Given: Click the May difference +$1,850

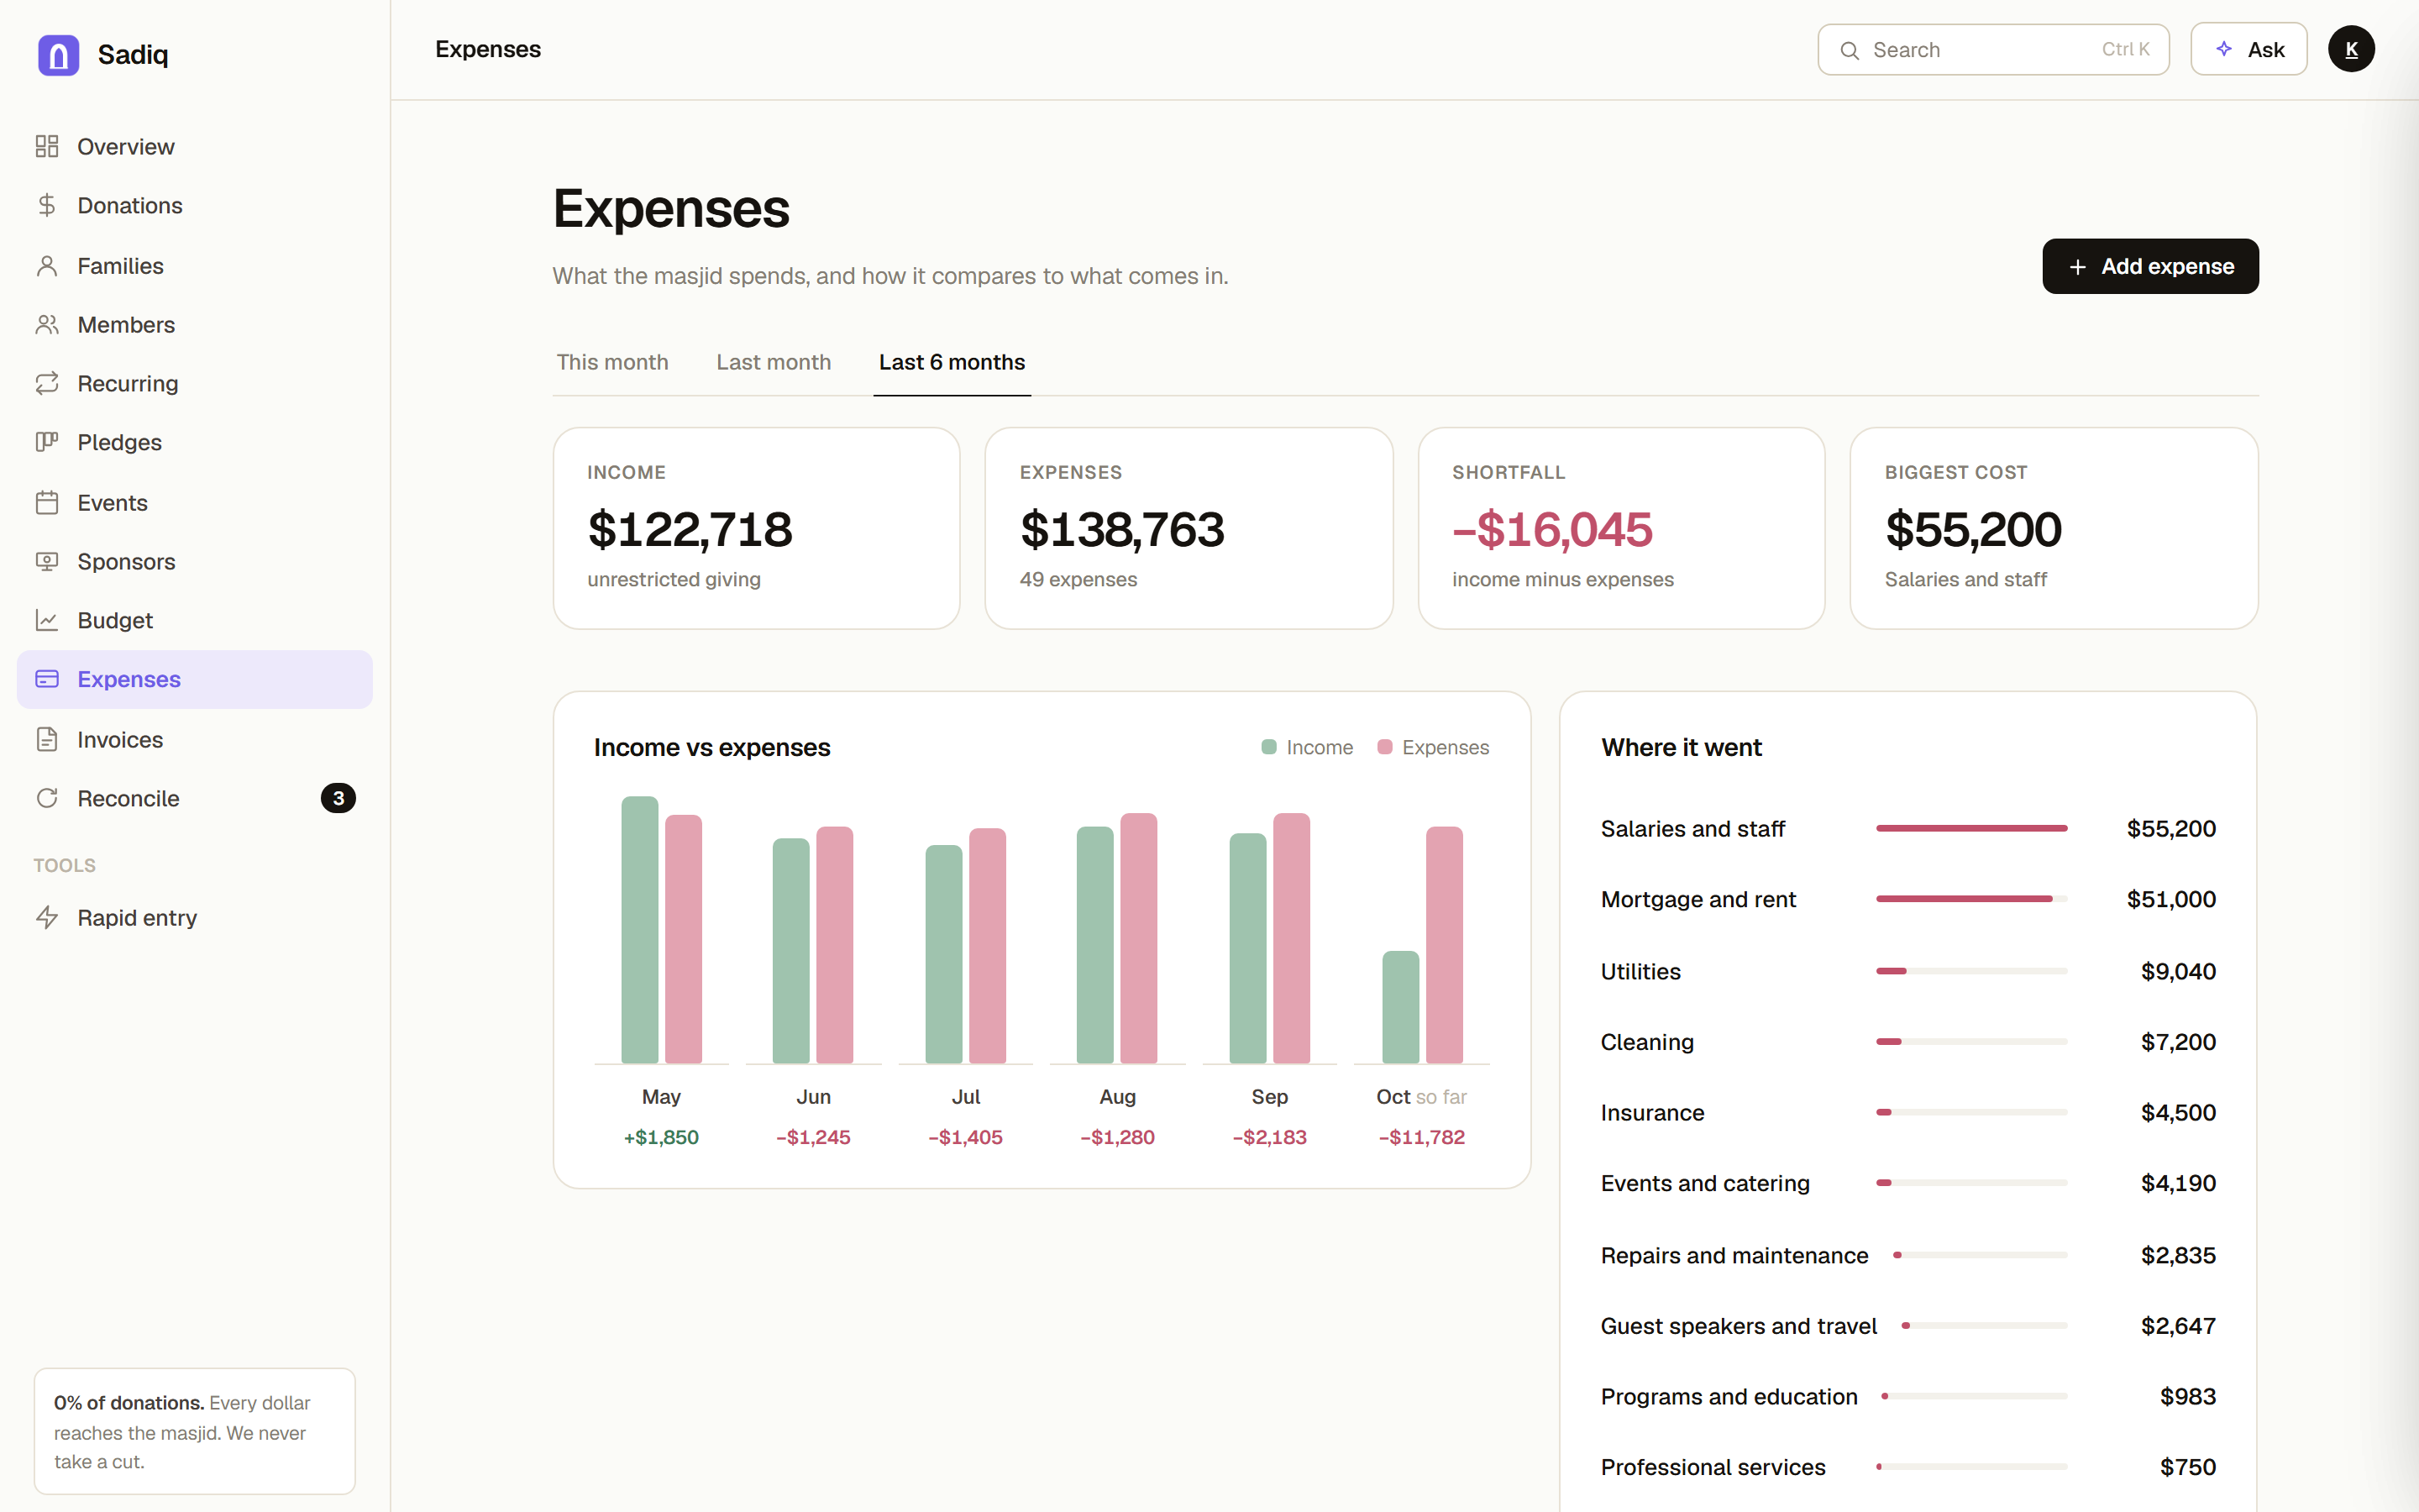Looking at the screenshot, I should tap(661, 1137).
